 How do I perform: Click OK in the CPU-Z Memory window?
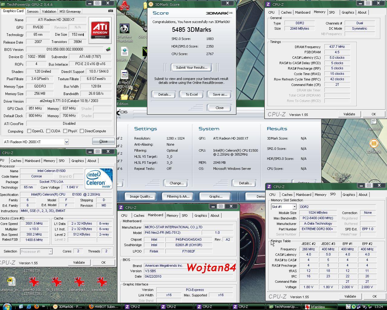(x=373, y=114)
